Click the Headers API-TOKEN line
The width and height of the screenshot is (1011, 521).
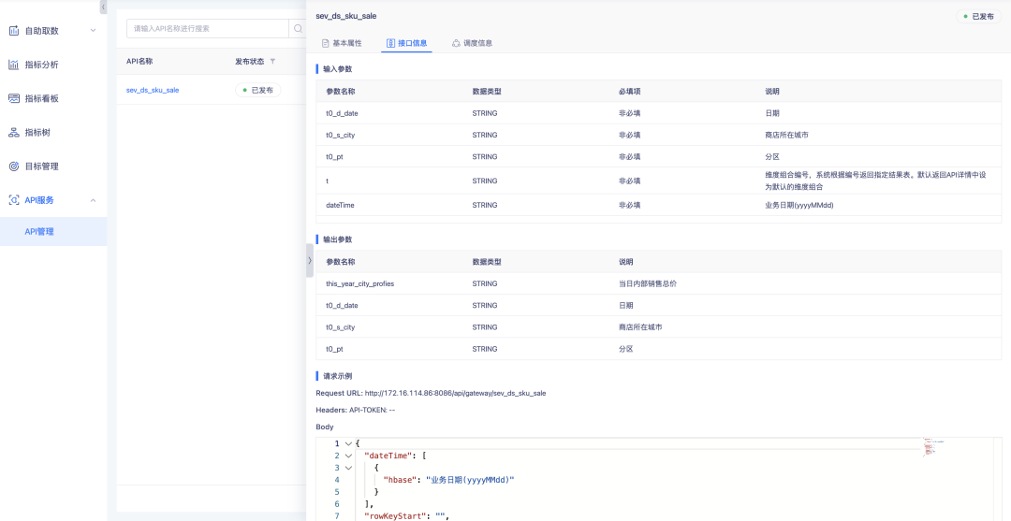pyautogui.click(x=356, y=410)
